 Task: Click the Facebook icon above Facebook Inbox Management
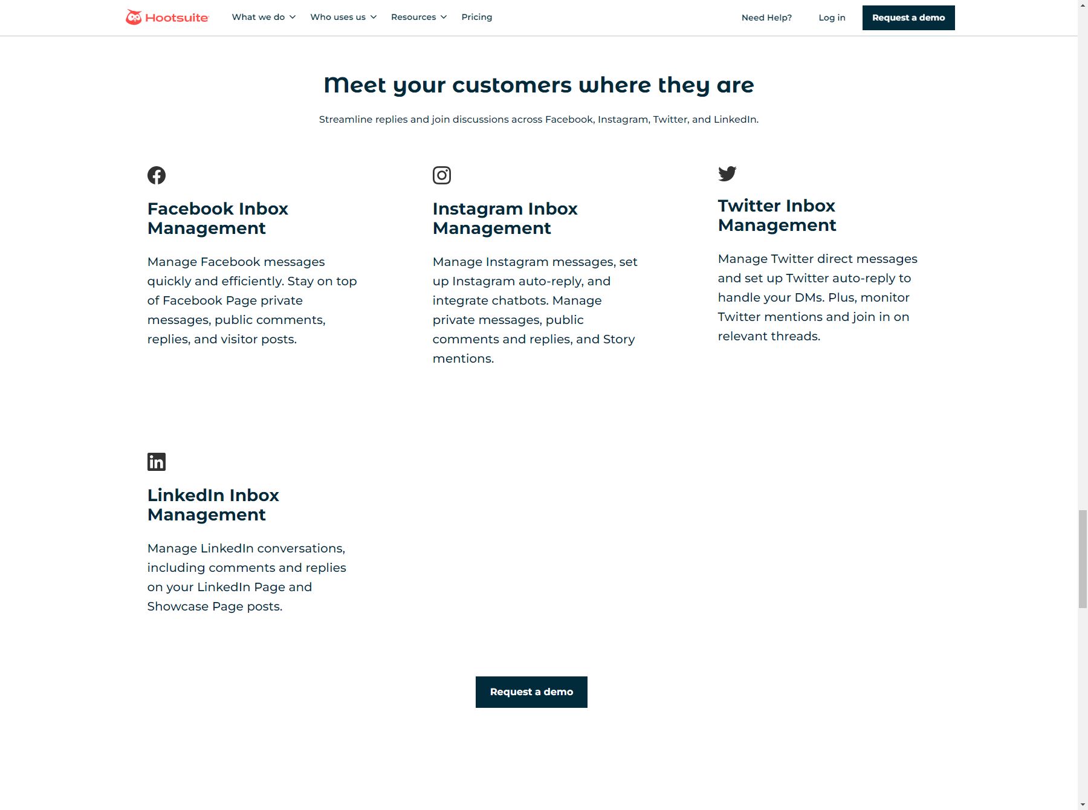[157, 175]
